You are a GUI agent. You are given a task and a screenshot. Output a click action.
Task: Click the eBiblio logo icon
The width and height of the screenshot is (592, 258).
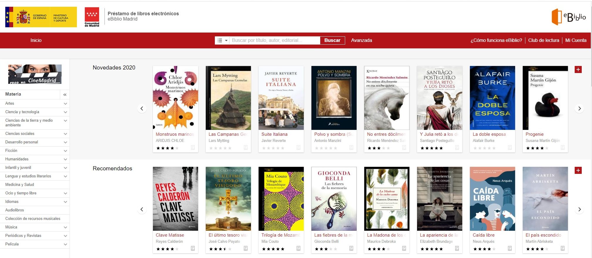click(x=569, y=17)
